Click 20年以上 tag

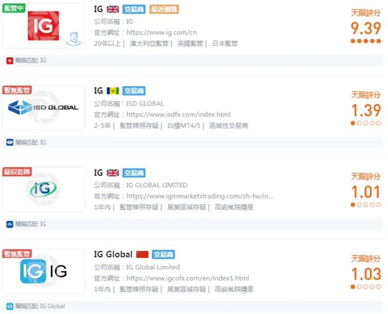click(107, 44)
